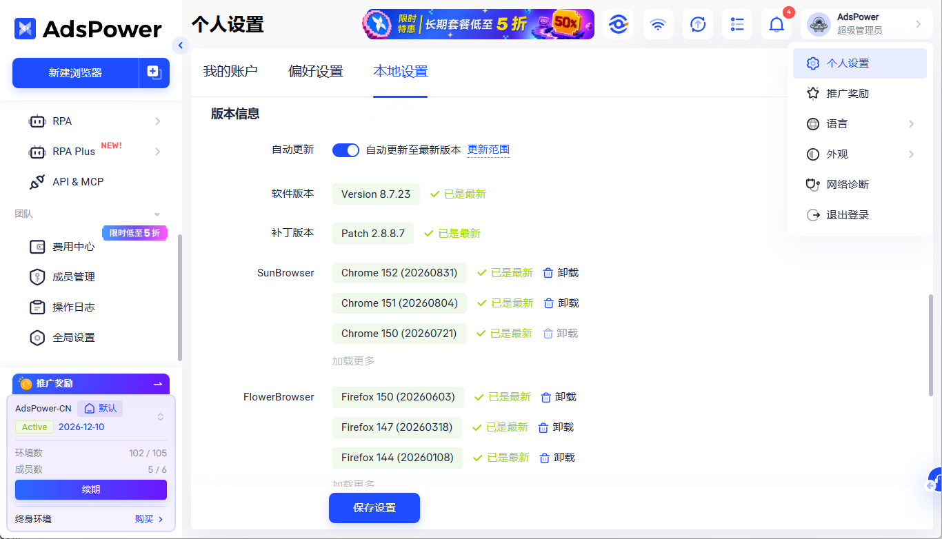The width and height of the screenshot is (942, 539).
Task: Click the Chrome 152 (20260831) version
Action: pyautogui.click(x=399, y=273)
